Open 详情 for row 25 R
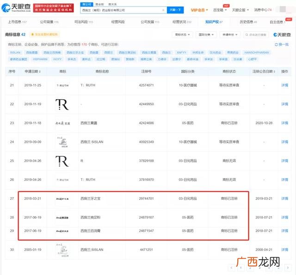296x275 pixels. point(284,161)
